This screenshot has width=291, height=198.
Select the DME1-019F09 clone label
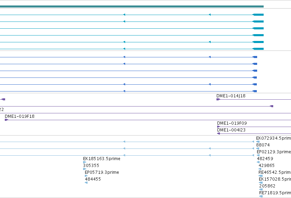point(232,123)
